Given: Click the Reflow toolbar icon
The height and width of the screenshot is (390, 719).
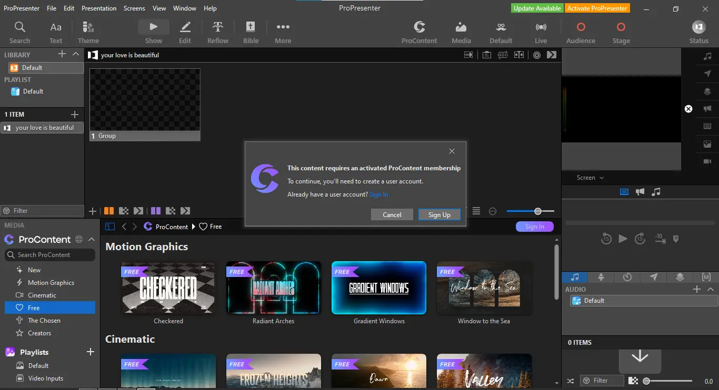Looking at the screenshot, I should click(218, 32).
